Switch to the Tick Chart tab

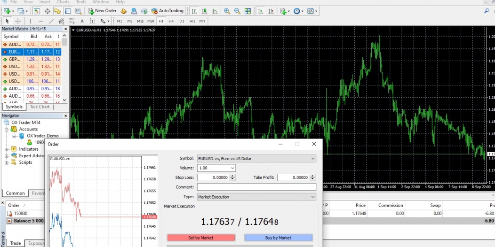pos(40,107)
